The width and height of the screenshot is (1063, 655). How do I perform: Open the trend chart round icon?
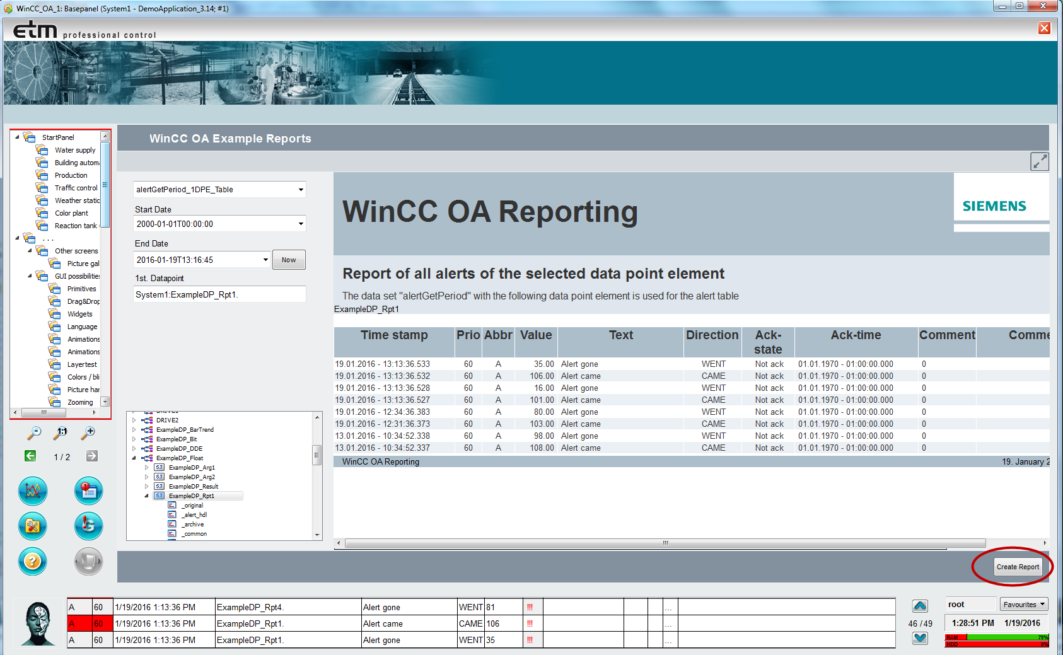pos(33,490)
